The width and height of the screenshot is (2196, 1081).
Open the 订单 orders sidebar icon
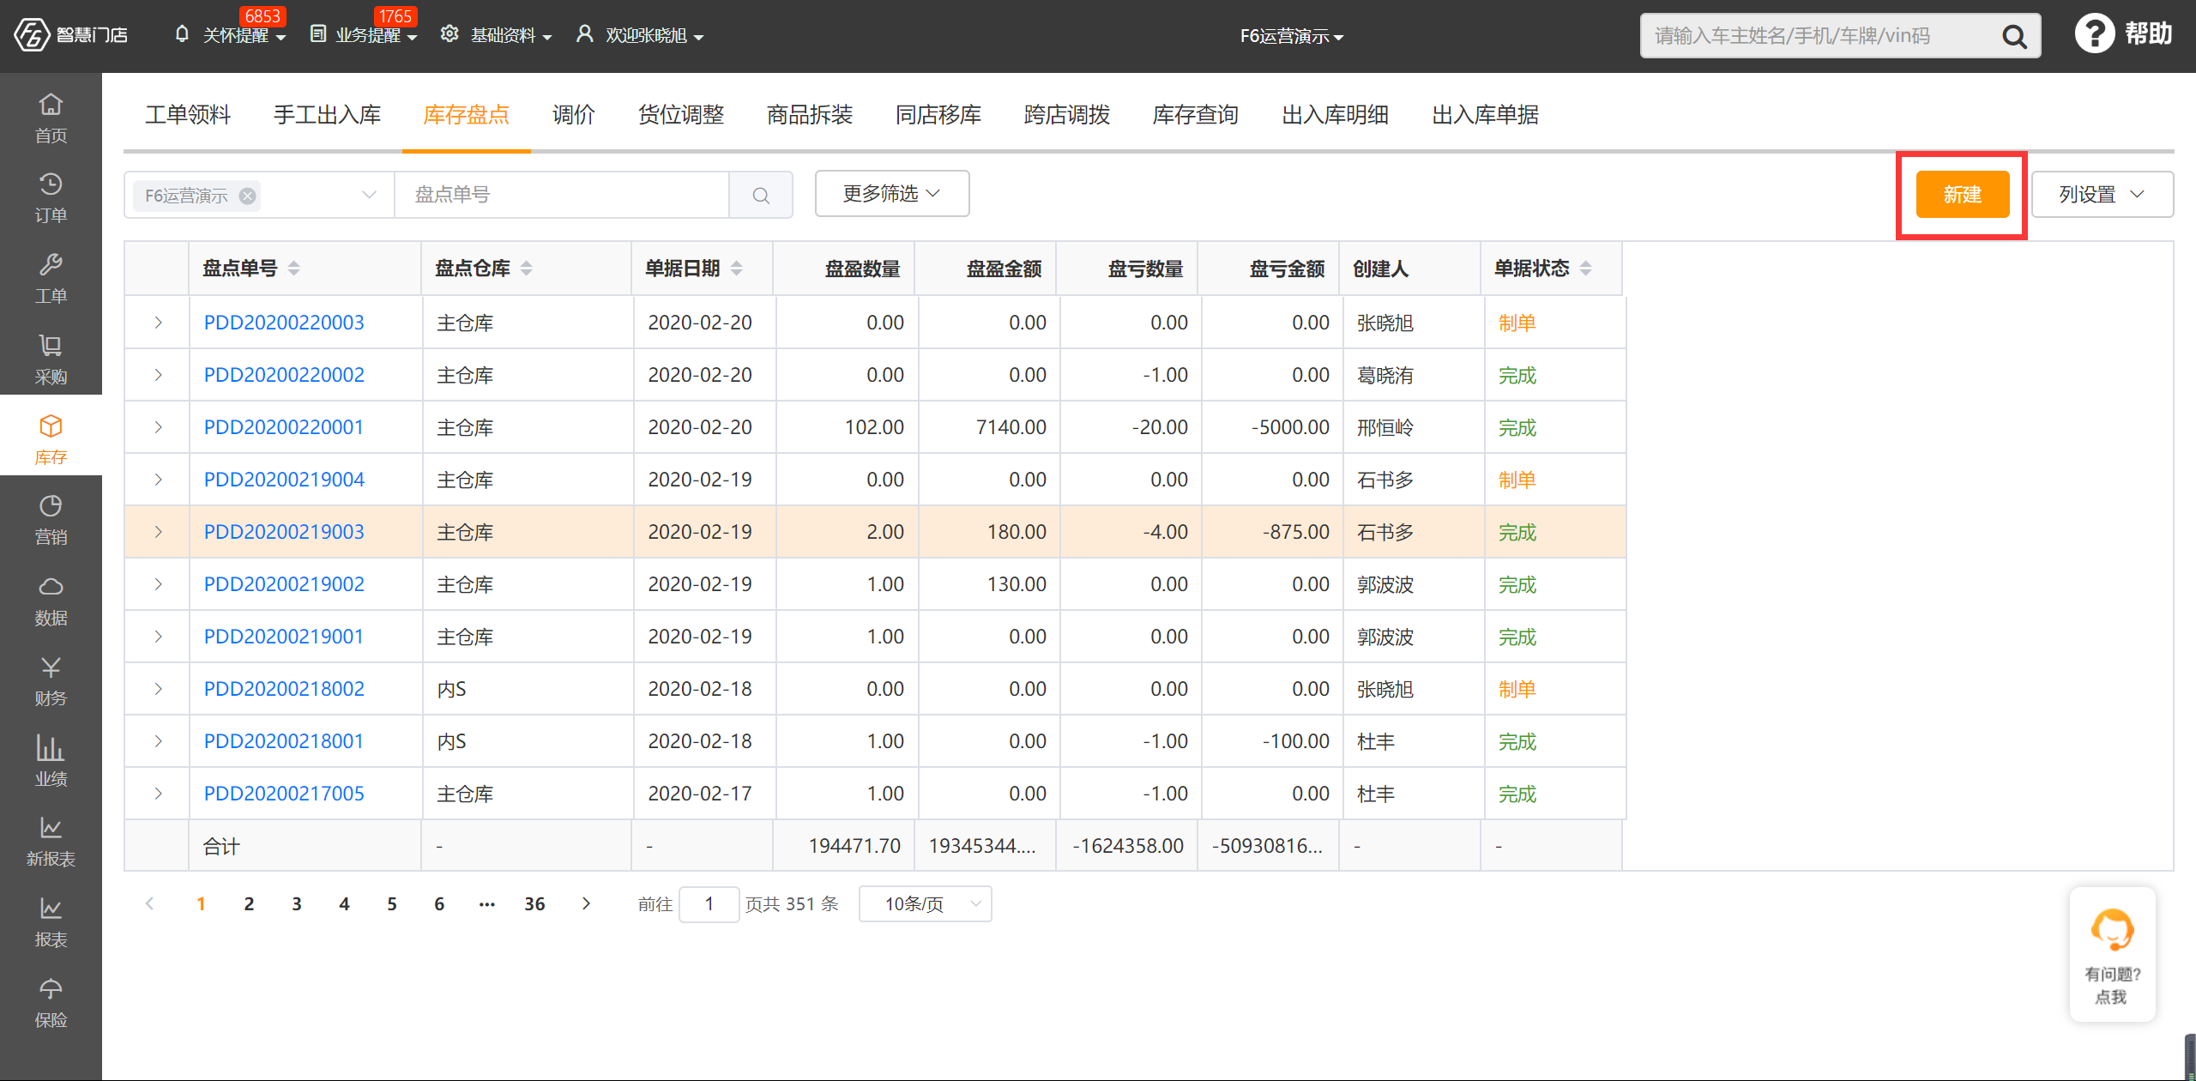[x=51, y=198]
